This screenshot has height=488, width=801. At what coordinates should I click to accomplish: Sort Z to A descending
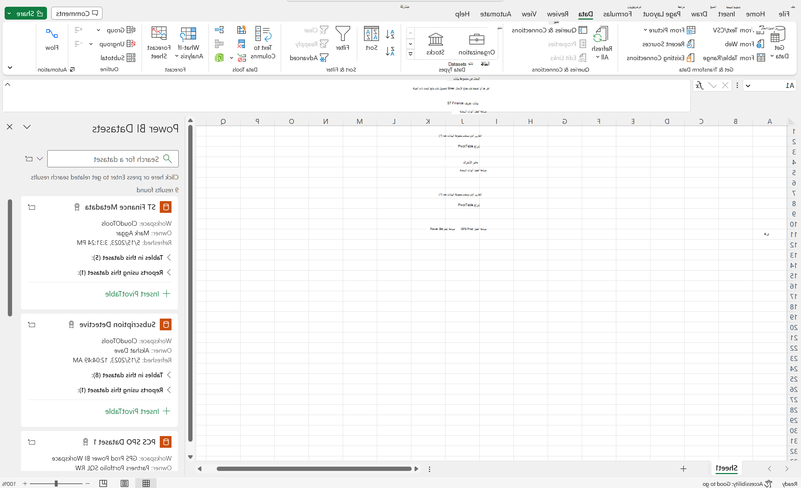point(390,51)
